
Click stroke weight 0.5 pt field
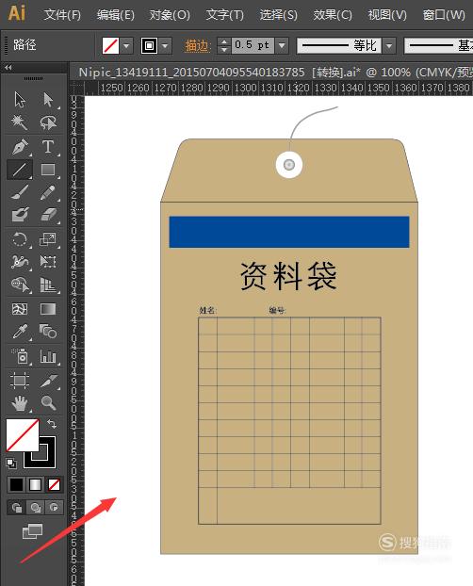coord(253,45)
